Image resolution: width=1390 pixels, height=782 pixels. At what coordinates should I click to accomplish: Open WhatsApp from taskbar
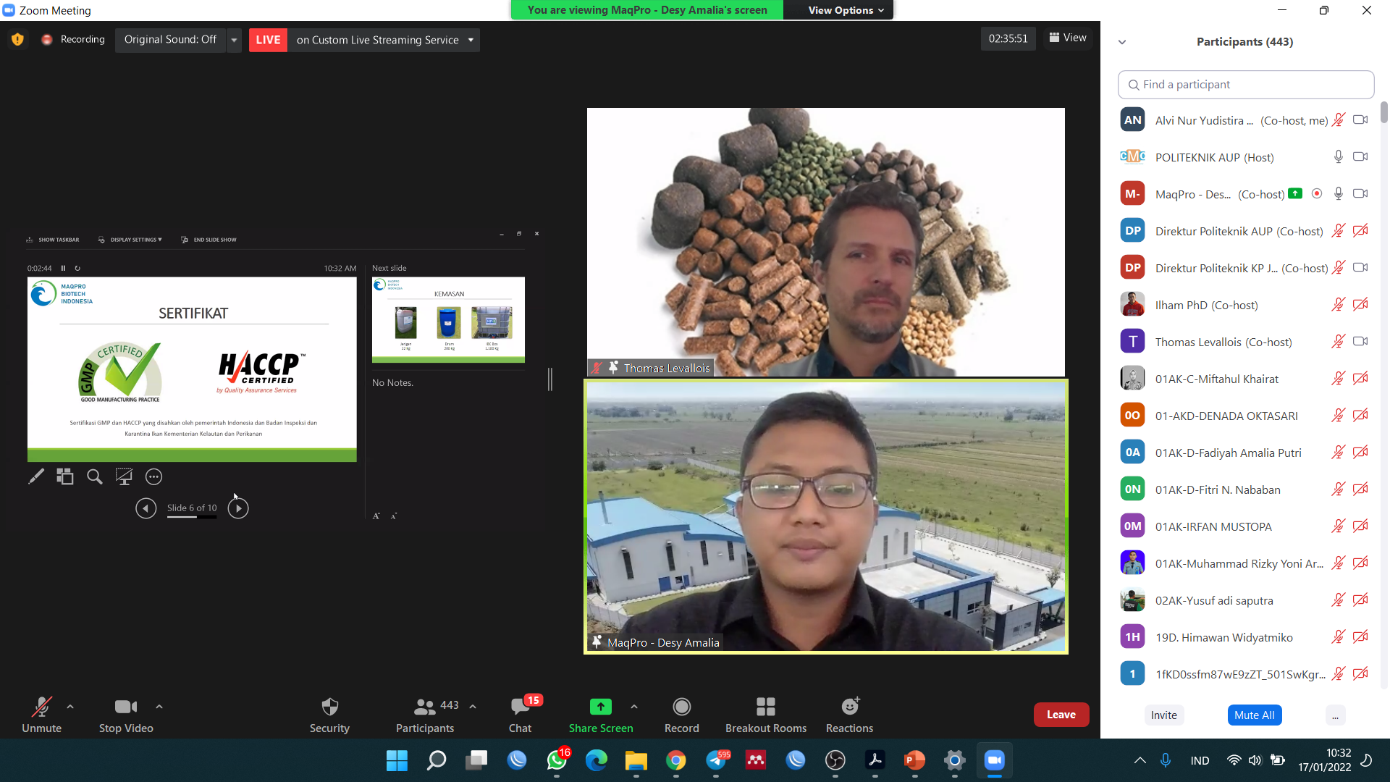(557, 760)
